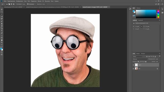The height and width of the screenshot is (92, 164).
Task: Open the search icon in options bar
Action: coord(156,4)
